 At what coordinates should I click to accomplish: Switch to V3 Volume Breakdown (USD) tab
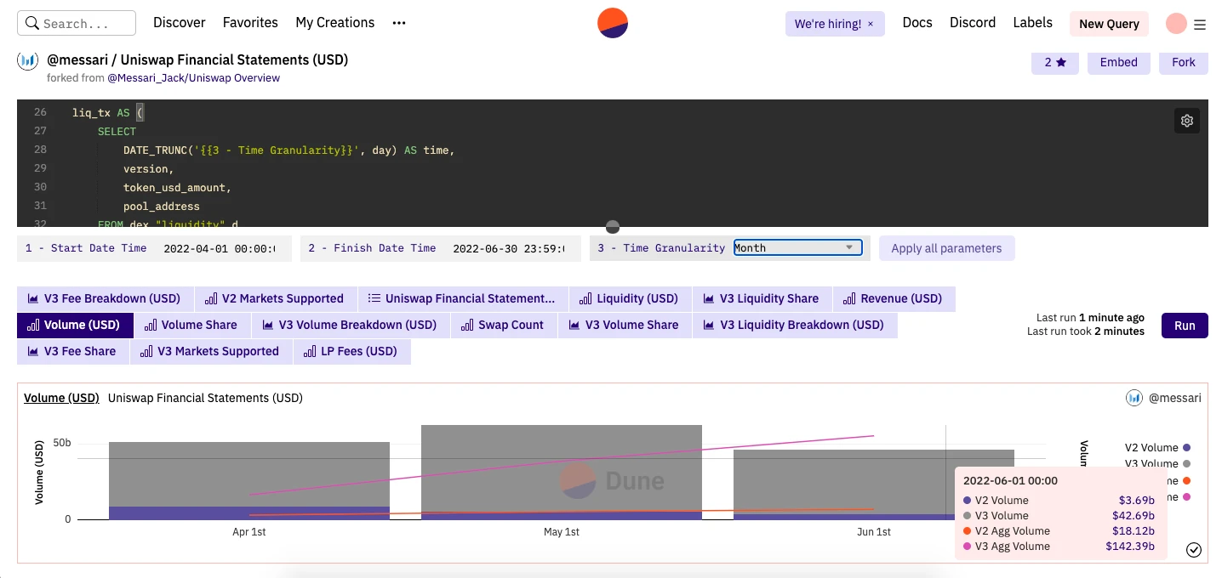coord(351,326)
